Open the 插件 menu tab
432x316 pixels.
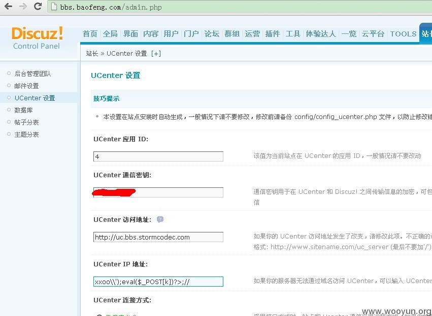pyautogui.click(x=273, y=34)
